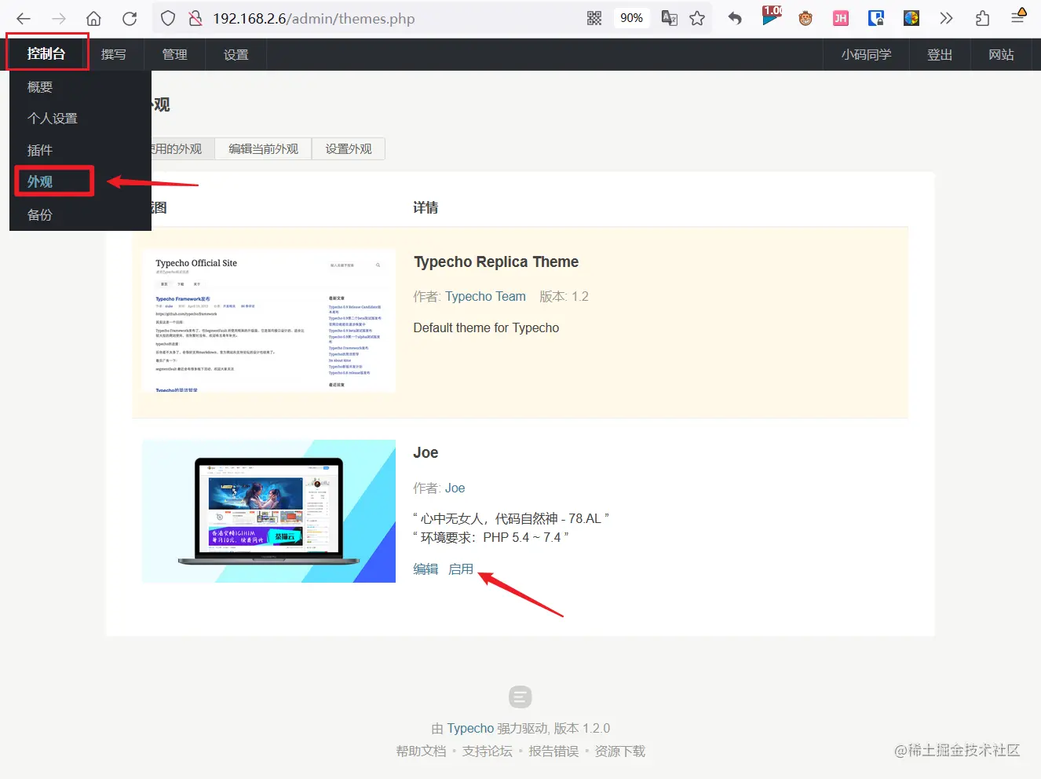This screenshot has width=1041, height=779.
Task: Click 登出 to log out
Action: click(940, 54)
